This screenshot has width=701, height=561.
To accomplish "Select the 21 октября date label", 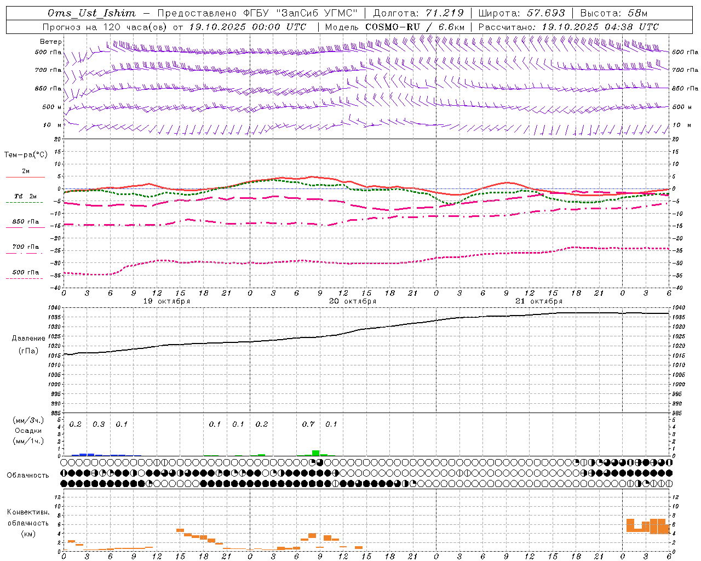I will pos(539,301).
